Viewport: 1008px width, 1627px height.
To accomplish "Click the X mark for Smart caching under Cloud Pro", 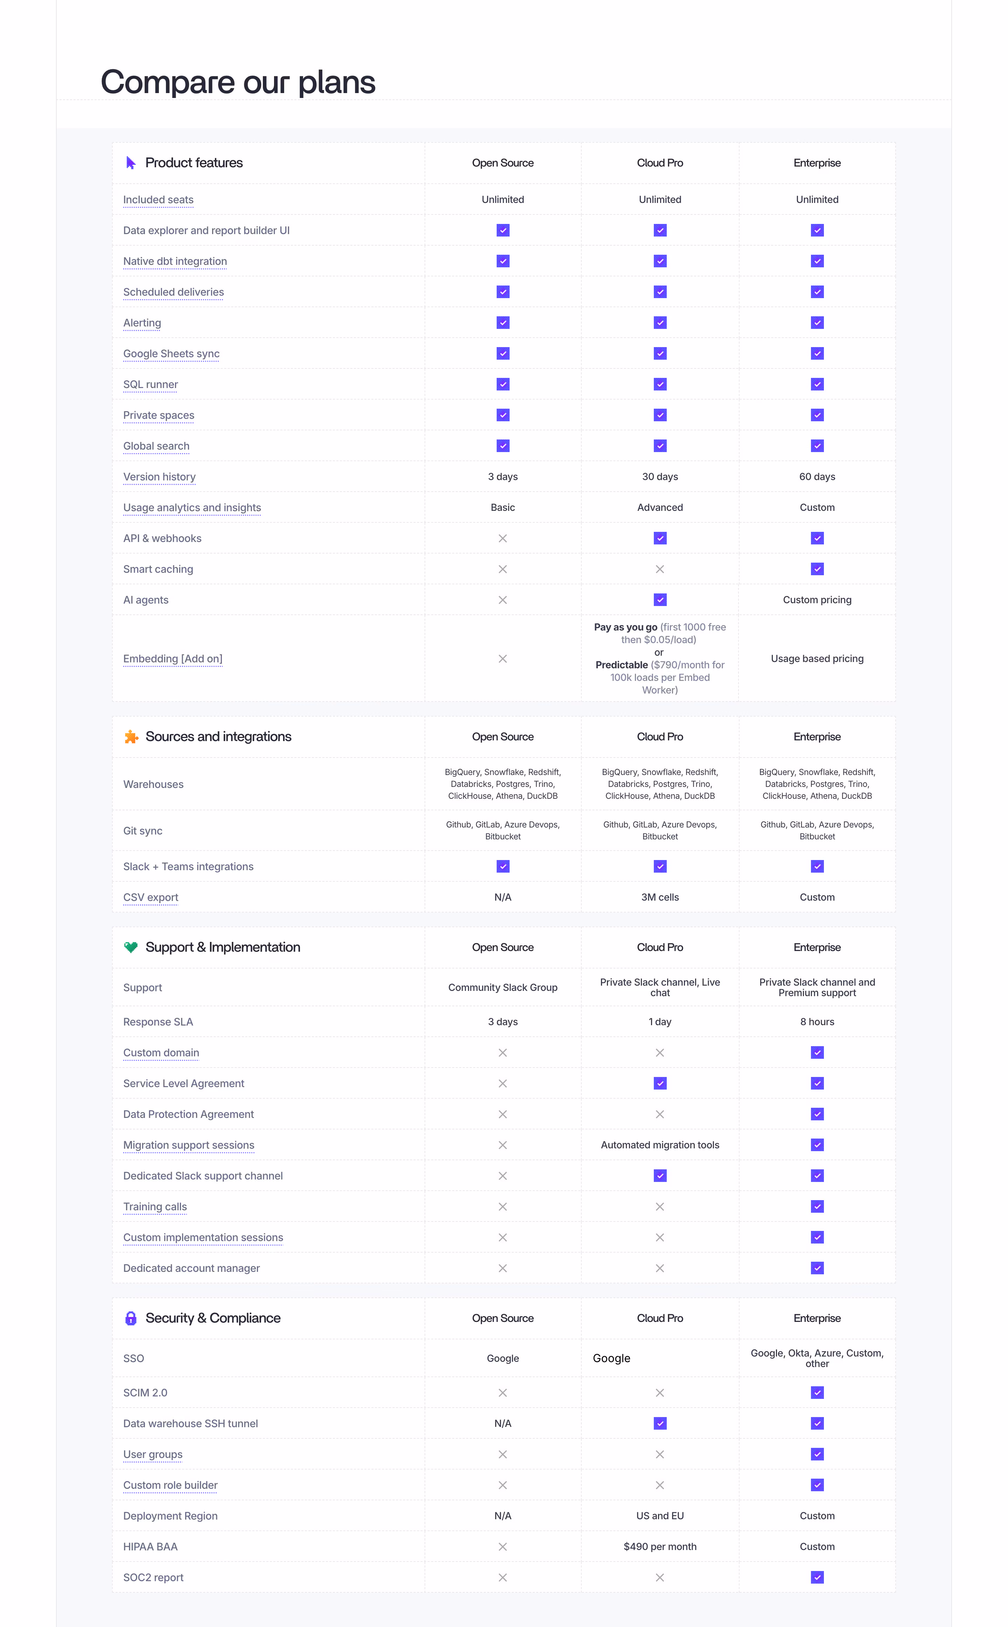I will tap(660, 569).
